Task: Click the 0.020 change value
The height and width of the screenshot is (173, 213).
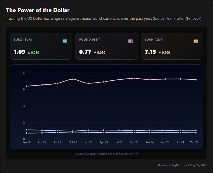Action: click(101, 53)
